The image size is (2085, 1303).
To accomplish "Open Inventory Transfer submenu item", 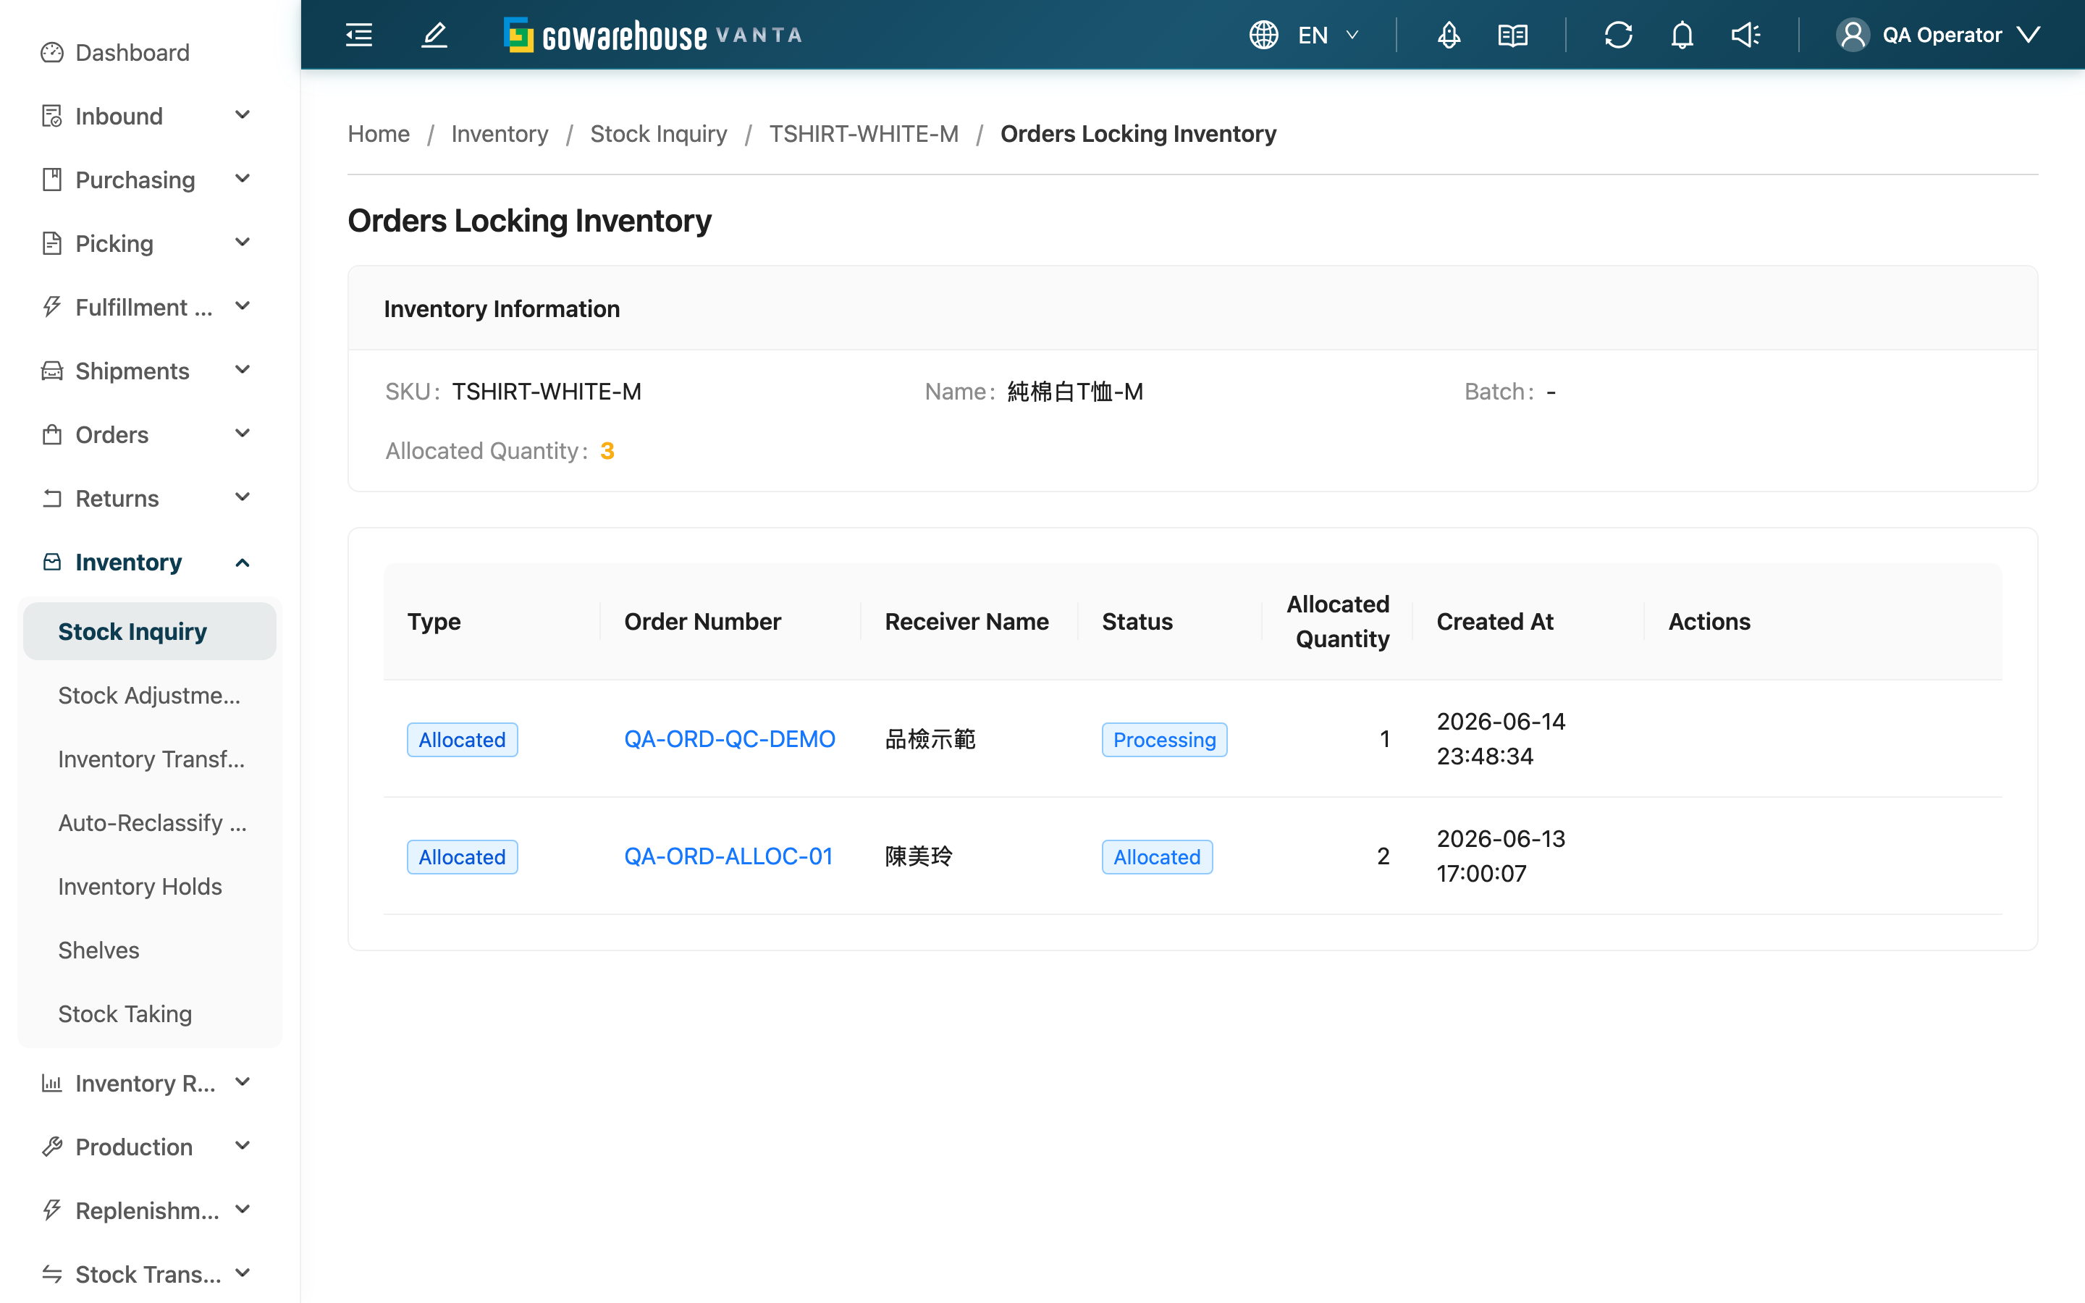I will click(x=150, y=759).
